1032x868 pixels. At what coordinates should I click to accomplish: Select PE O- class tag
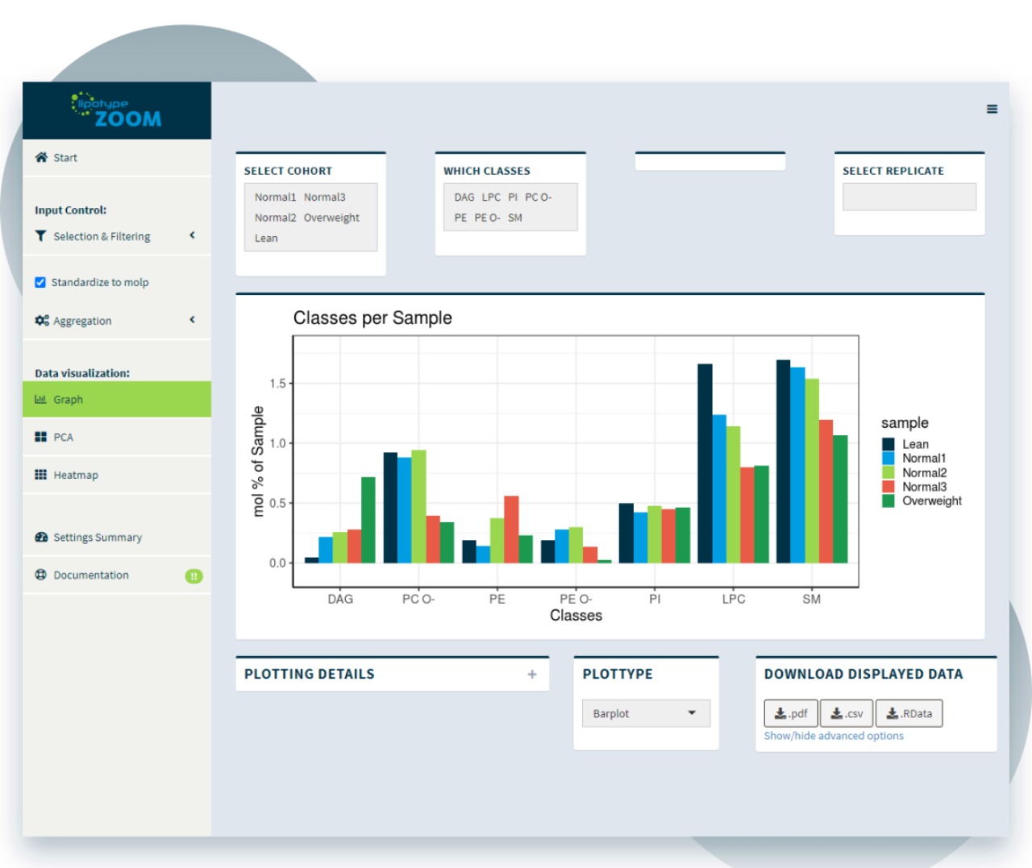coord(487,218)
